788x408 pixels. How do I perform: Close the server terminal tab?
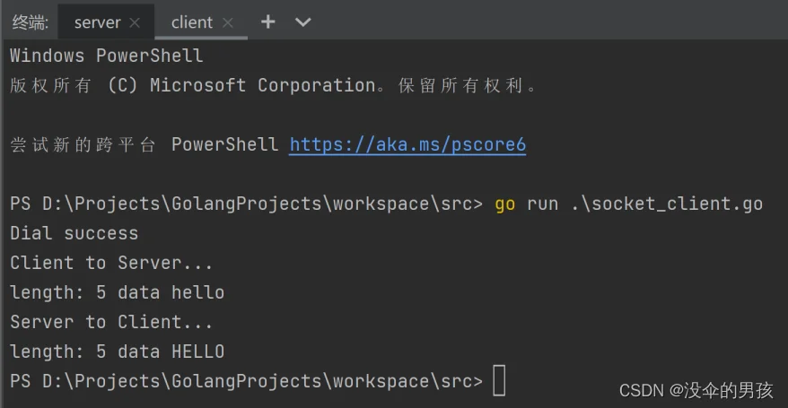coord(135,22)
